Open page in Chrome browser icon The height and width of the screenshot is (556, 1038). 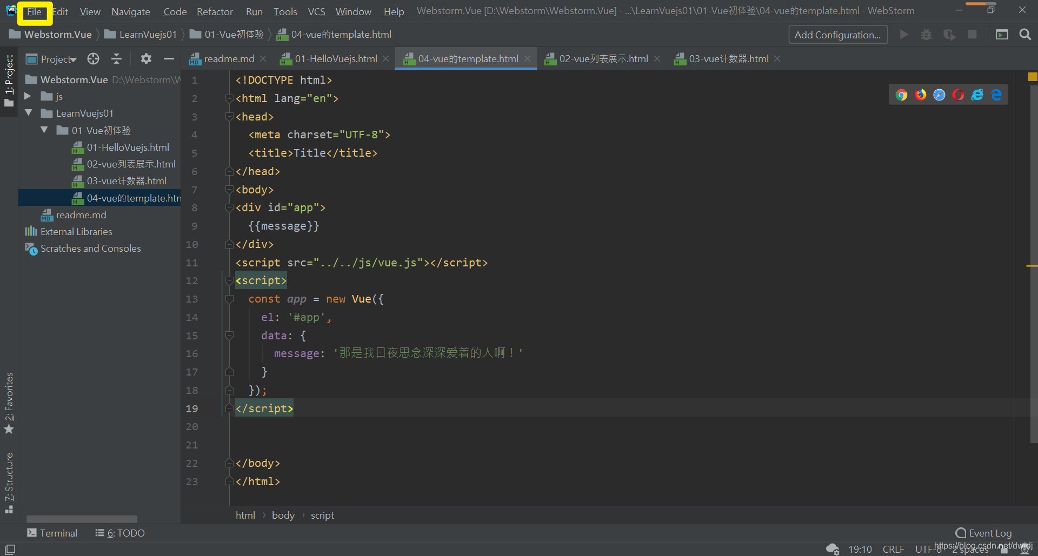click(x=901, y=95)
